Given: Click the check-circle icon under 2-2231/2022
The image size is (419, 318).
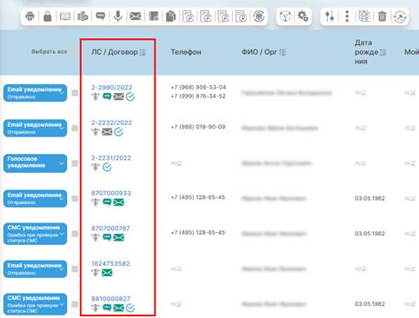Looking at the screenshot, I should click(x=107, y=167).
